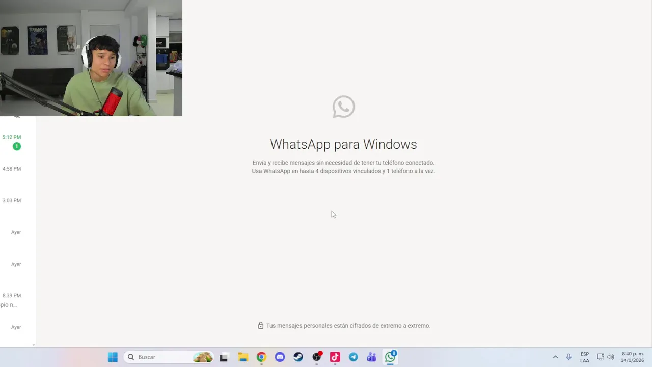Open File Explorer from the taskbar
Image resolution: width=652 pixels, height=367 pixels.
click(x=242, y=357)
